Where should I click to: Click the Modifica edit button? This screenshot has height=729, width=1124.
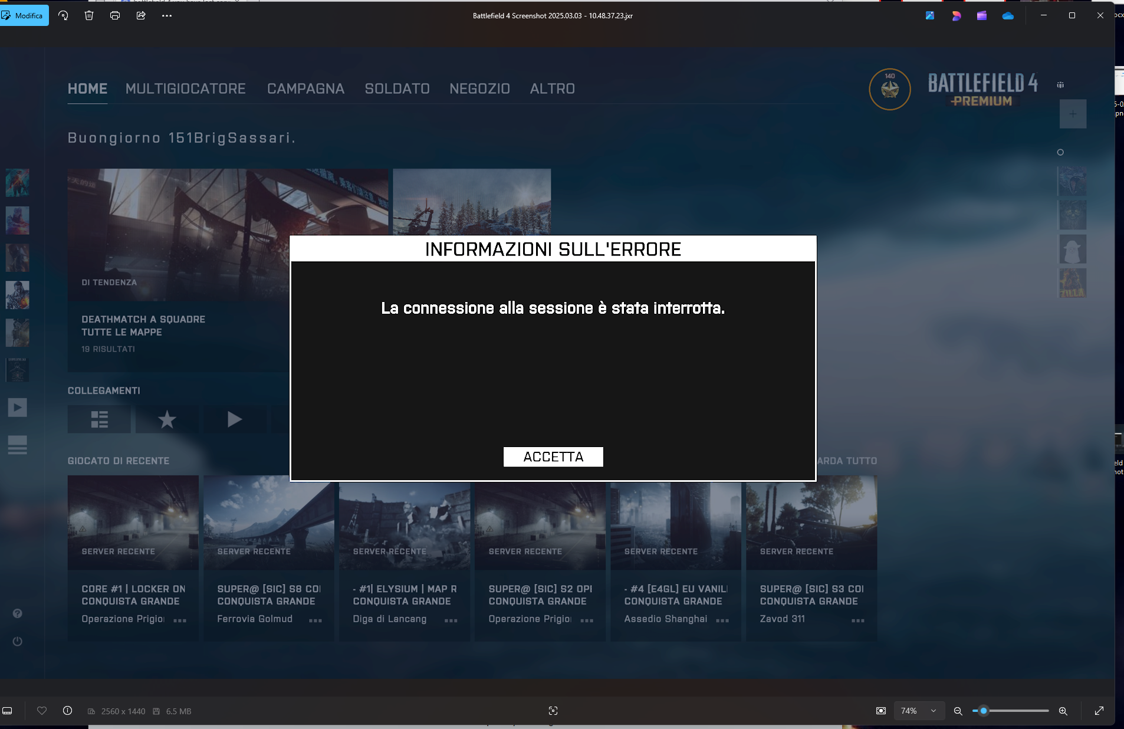tap(24, 15)
